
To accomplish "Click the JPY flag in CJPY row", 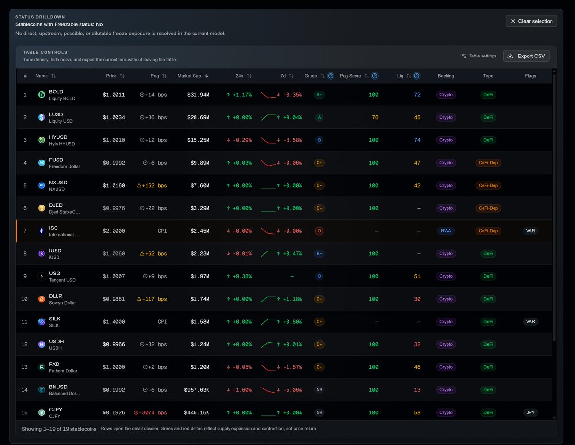I will [x=530, y=412].
